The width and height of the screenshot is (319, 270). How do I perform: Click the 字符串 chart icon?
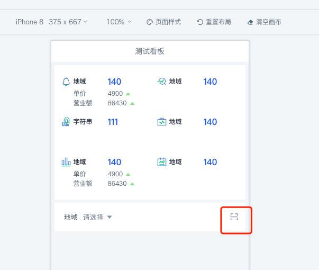[x=66, y=122]
